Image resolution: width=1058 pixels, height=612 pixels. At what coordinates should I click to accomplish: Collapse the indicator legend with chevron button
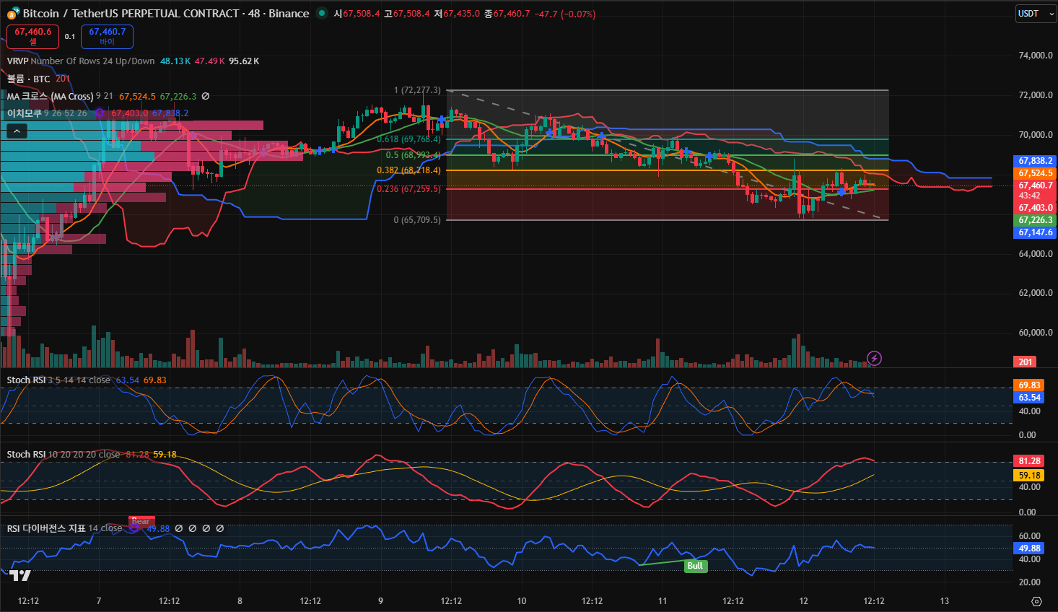[x=17, y=131]
